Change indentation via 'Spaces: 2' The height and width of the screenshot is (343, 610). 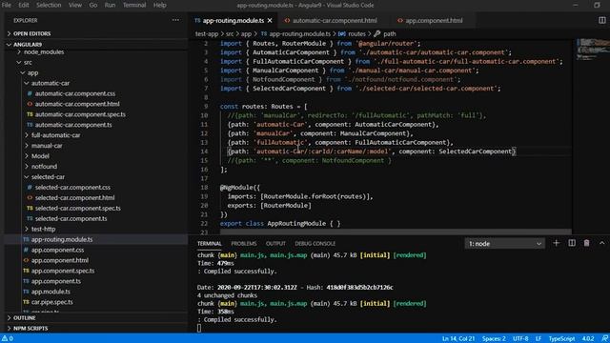pyautogui.click(x=494, y=338)
